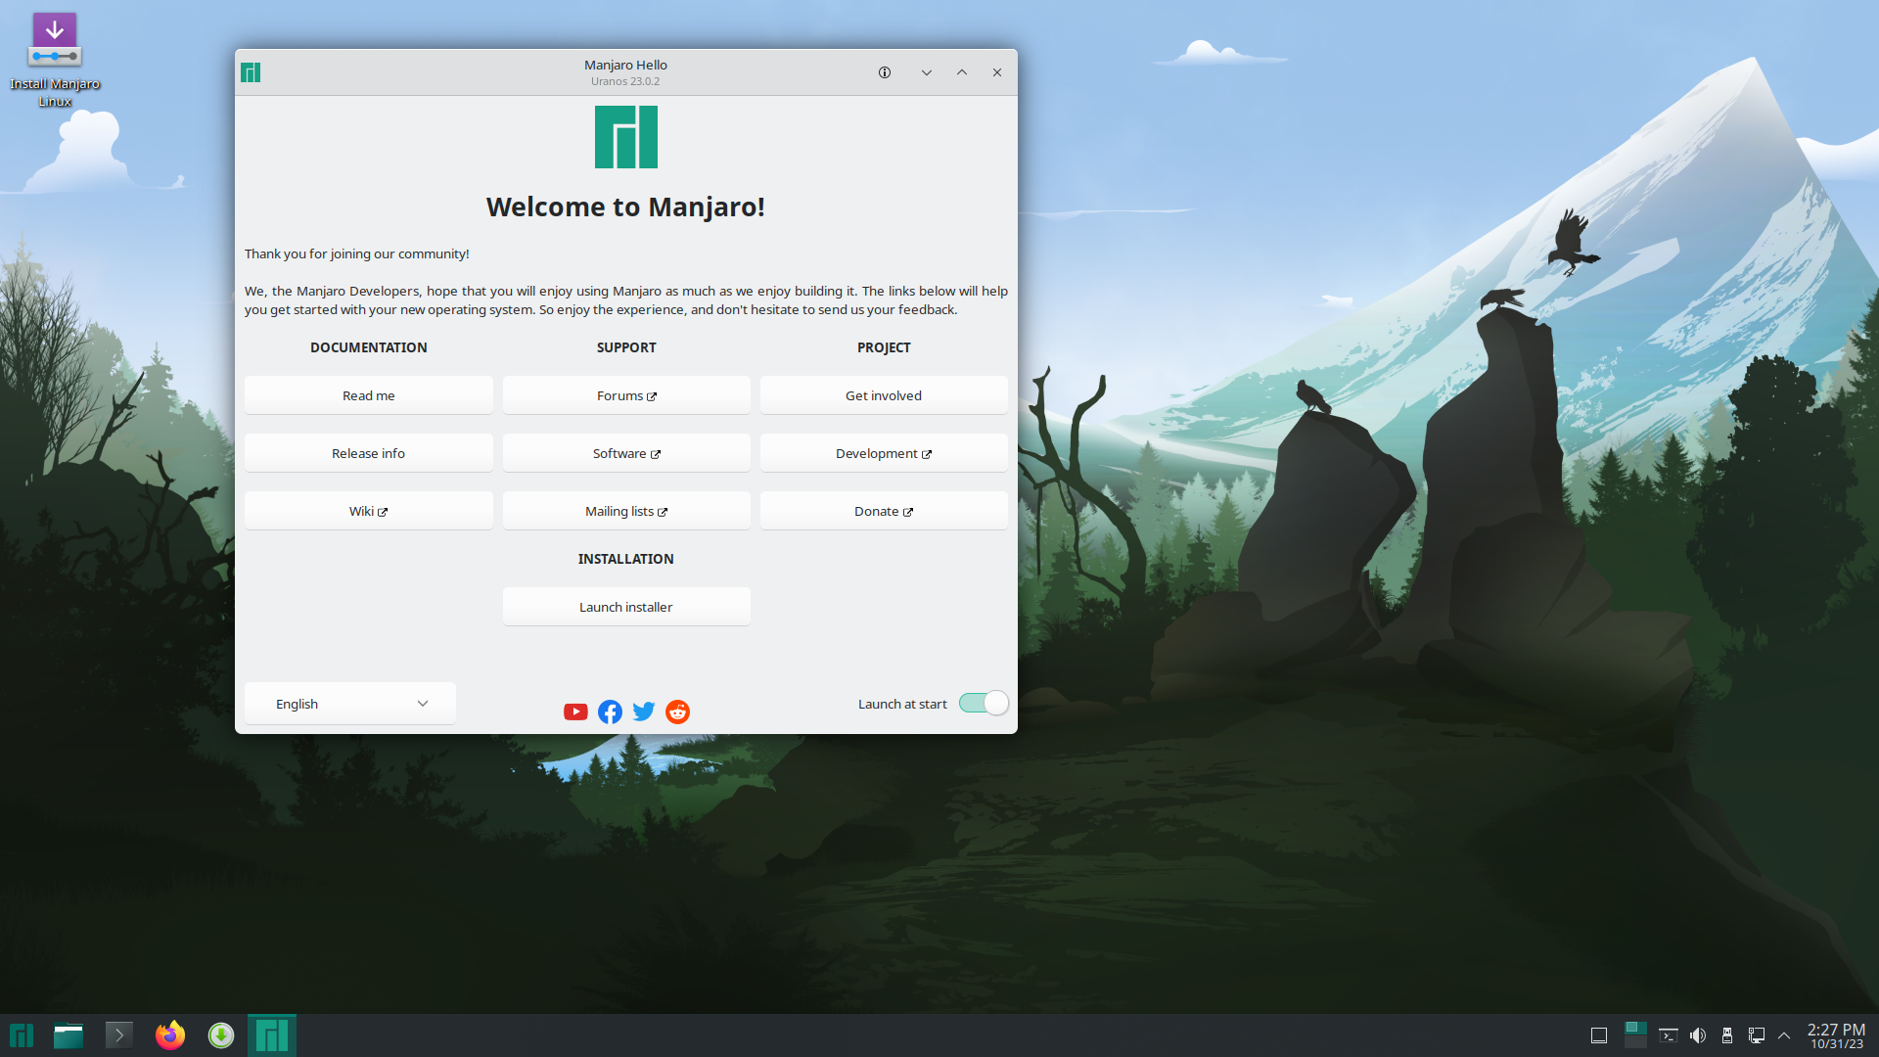The height and width of the screenshot is (1057, 1879).
Task: Open the Twitter bird icon
Action: [x=644, y=712]
